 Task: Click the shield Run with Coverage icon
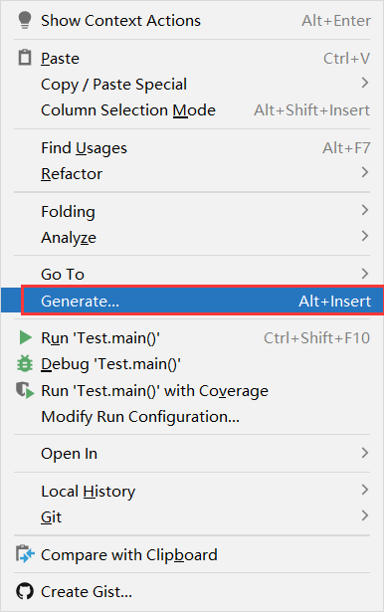[x=25, y=390]
